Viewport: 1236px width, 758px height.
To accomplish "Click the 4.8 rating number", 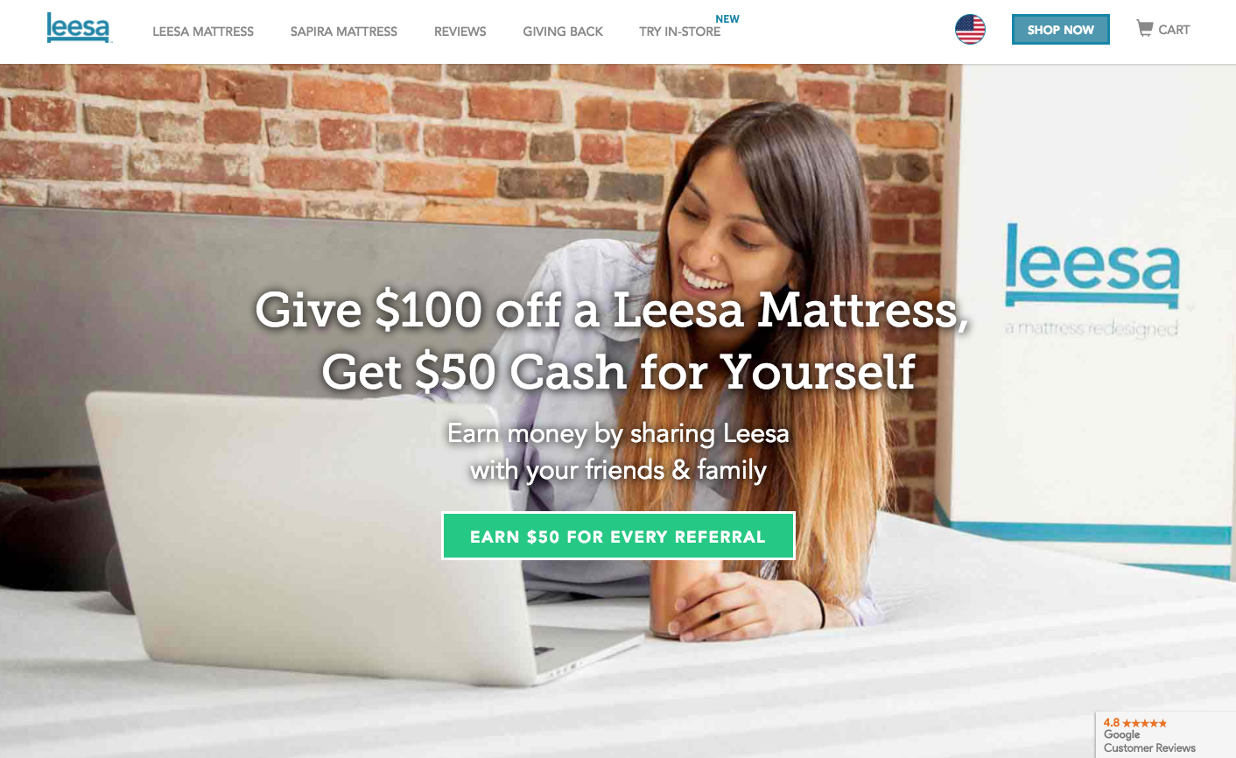I will coord(1112,723).
